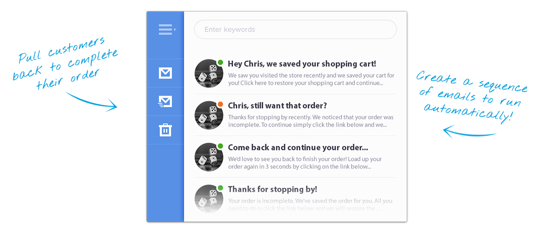The image size is (546, 230).
Task: Click dice avatar of 'Thanks for stopping by!' email
Action: (209, 199)
